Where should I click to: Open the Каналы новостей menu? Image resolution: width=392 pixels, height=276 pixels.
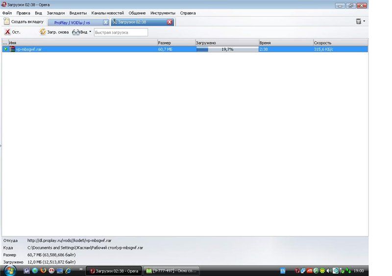(x=107, y=13)
